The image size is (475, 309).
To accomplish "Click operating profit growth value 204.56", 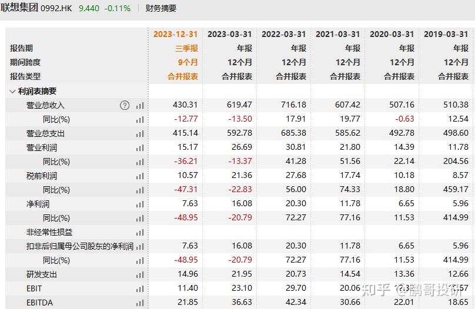I will 456,161.
